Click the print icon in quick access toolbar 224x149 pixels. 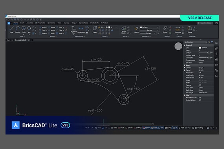click(21, 20)
